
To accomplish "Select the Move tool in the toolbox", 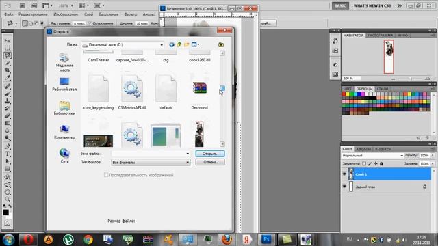I will 8,41.
